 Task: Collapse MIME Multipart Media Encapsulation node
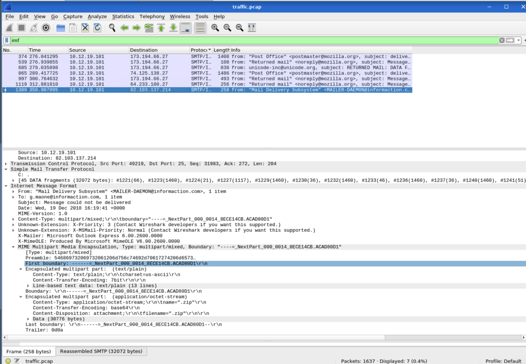(13, 247)
